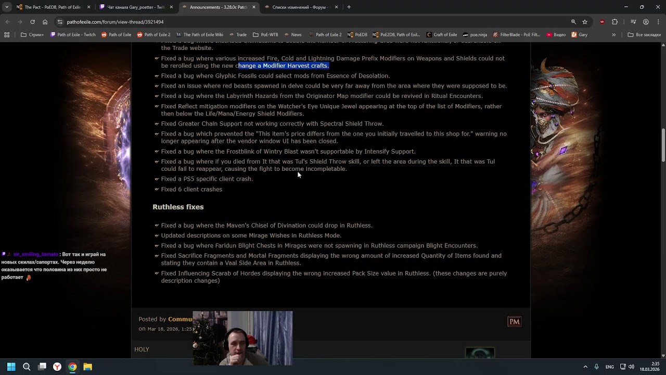666x375 pixels.
Task: Close the Списки изменений tab
Action: (337, 7)
